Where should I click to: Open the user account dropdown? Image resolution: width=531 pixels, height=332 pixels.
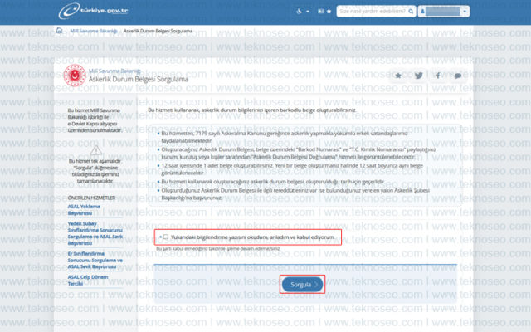point(444,11)
